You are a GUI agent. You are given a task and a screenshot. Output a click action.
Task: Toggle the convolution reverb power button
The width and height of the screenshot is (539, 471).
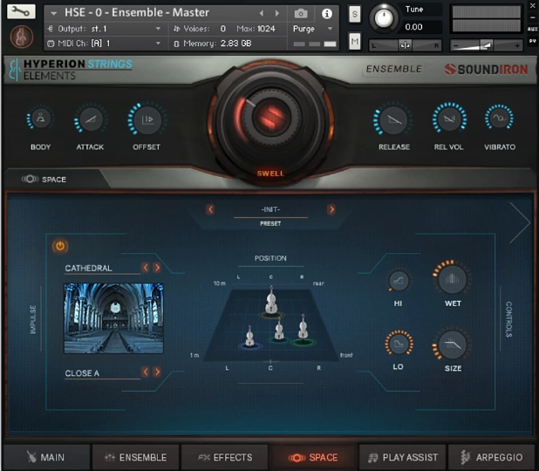click(60, 246)
